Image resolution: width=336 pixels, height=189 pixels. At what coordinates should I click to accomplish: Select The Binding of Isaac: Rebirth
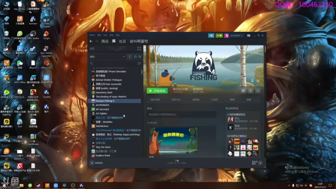pos(115,97)
